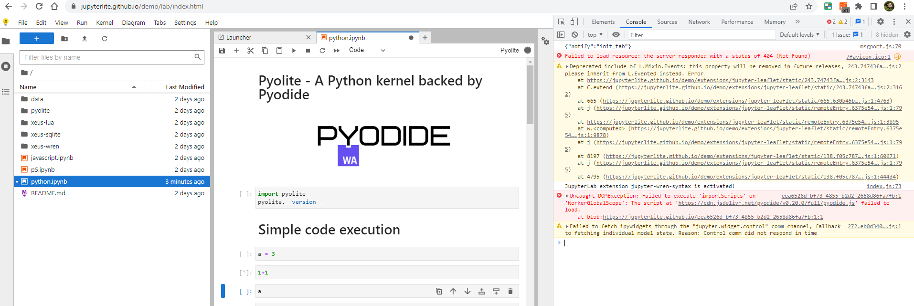Insert a cell above the active cell
The height and width of the screenshot is (306, 914).
(x=482, y=291)
